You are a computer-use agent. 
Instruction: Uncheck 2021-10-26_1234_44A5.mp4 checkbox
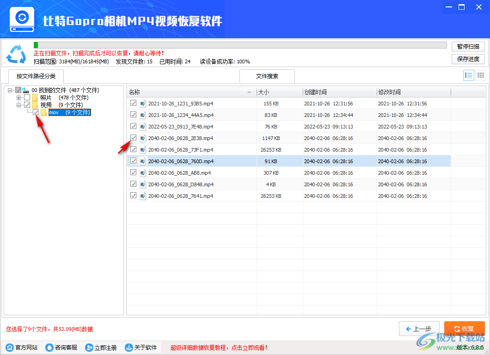pos(134,114)
